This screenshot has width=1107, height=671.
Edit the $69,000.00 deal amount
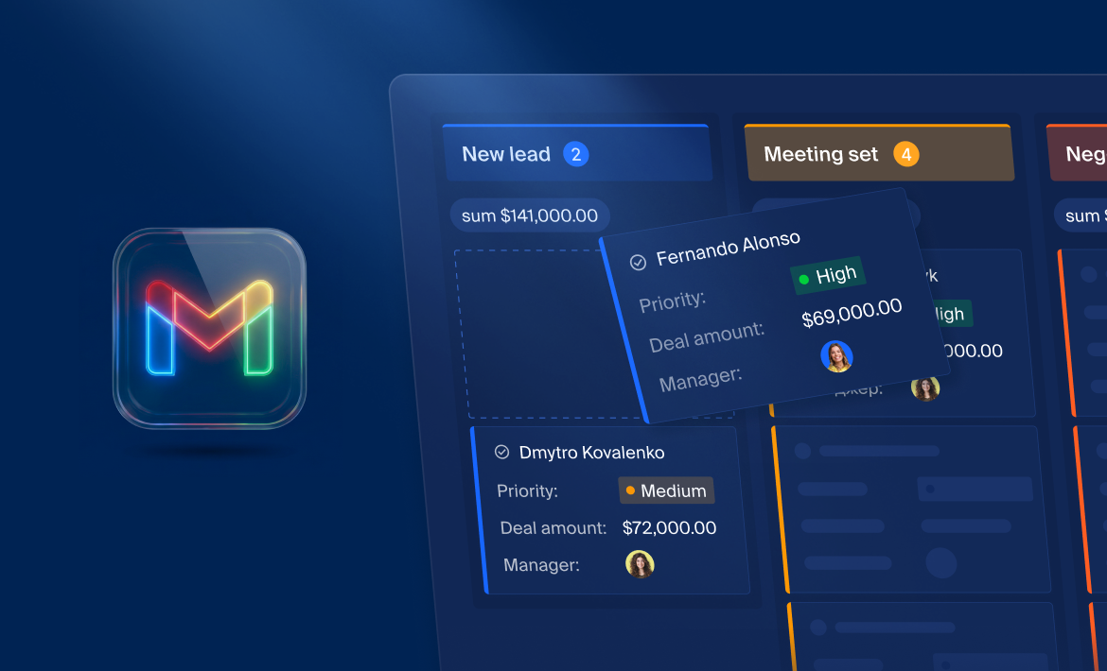point(852,314)
